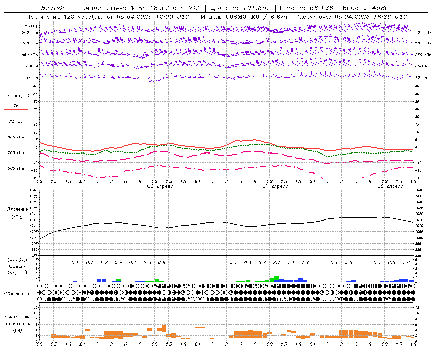Click the 3-hour precipitation value 1.6

406,263
